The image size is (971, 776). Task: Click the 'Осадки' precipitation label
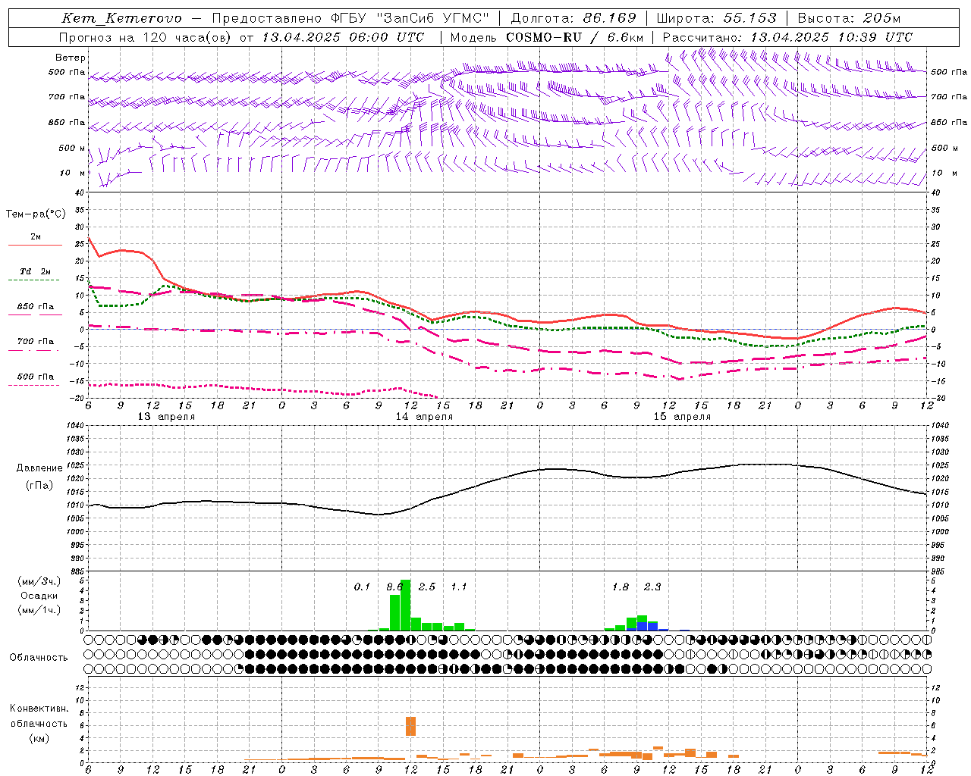39,596
